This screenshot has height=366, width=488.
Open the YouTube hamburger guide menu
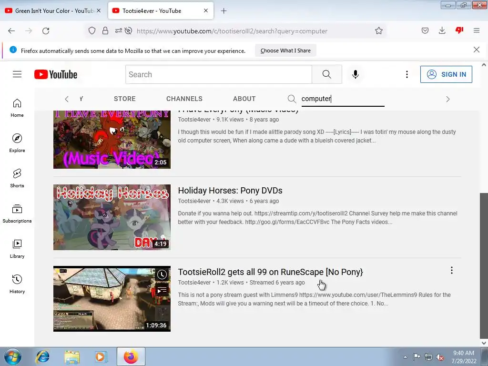[17, 74]
